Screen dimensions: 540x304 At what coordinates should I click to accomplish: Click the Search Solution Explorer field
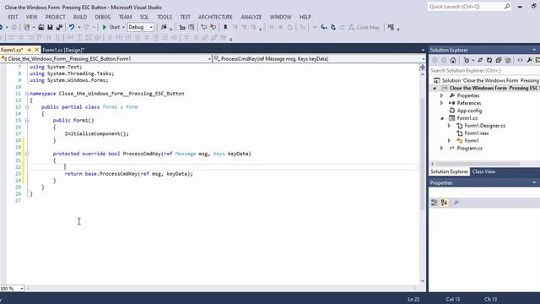(x=484, y=71)
